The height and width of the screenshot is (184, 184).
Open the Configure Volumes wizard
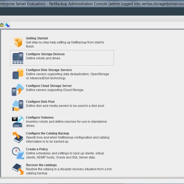[x=40, y=117]
